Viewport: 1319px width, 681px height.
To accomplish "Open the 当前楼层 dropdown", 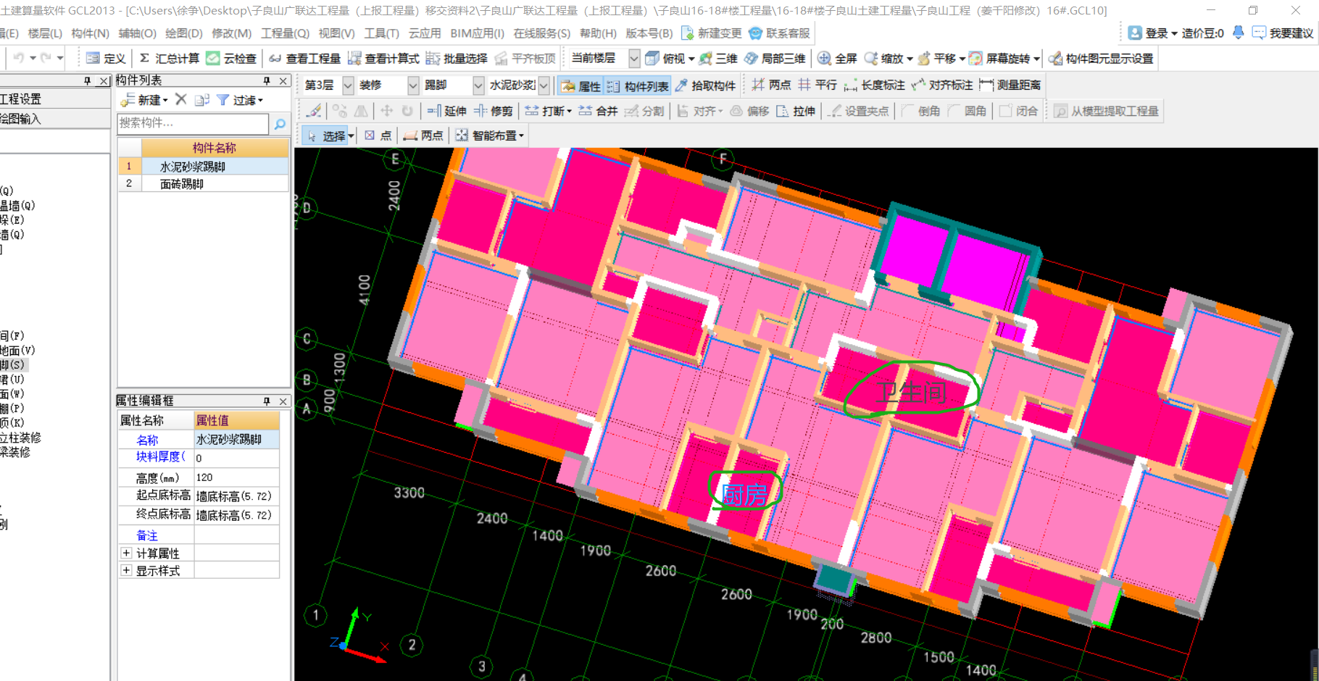I will [634, 59].
